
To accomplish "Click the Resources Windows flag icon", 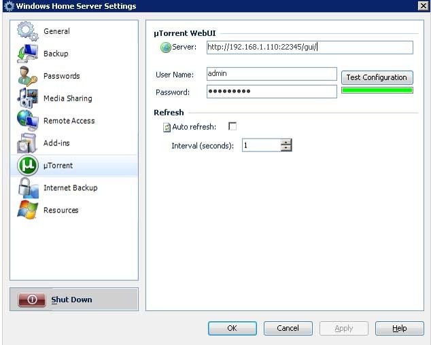I will point(27,210).
